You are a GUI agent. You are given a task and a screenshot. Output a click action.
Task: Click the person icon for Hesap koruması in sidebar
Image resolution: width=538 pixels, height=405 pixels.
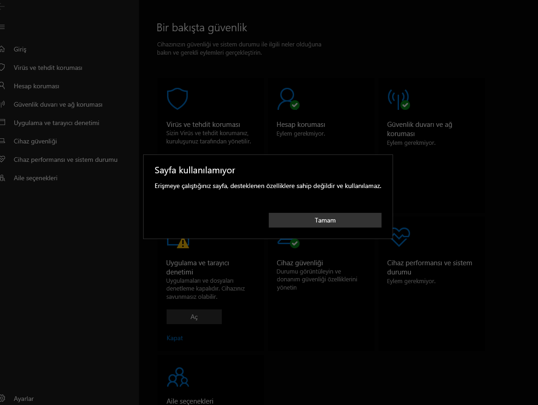(2, 86)
